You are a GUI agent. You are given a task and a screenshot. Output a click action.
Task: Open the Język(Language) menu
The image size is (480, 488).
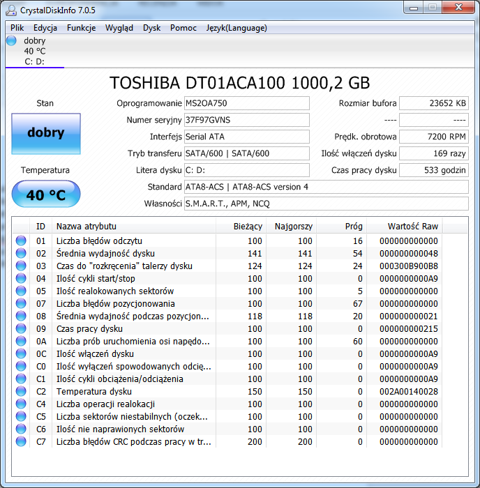point(237,28)
